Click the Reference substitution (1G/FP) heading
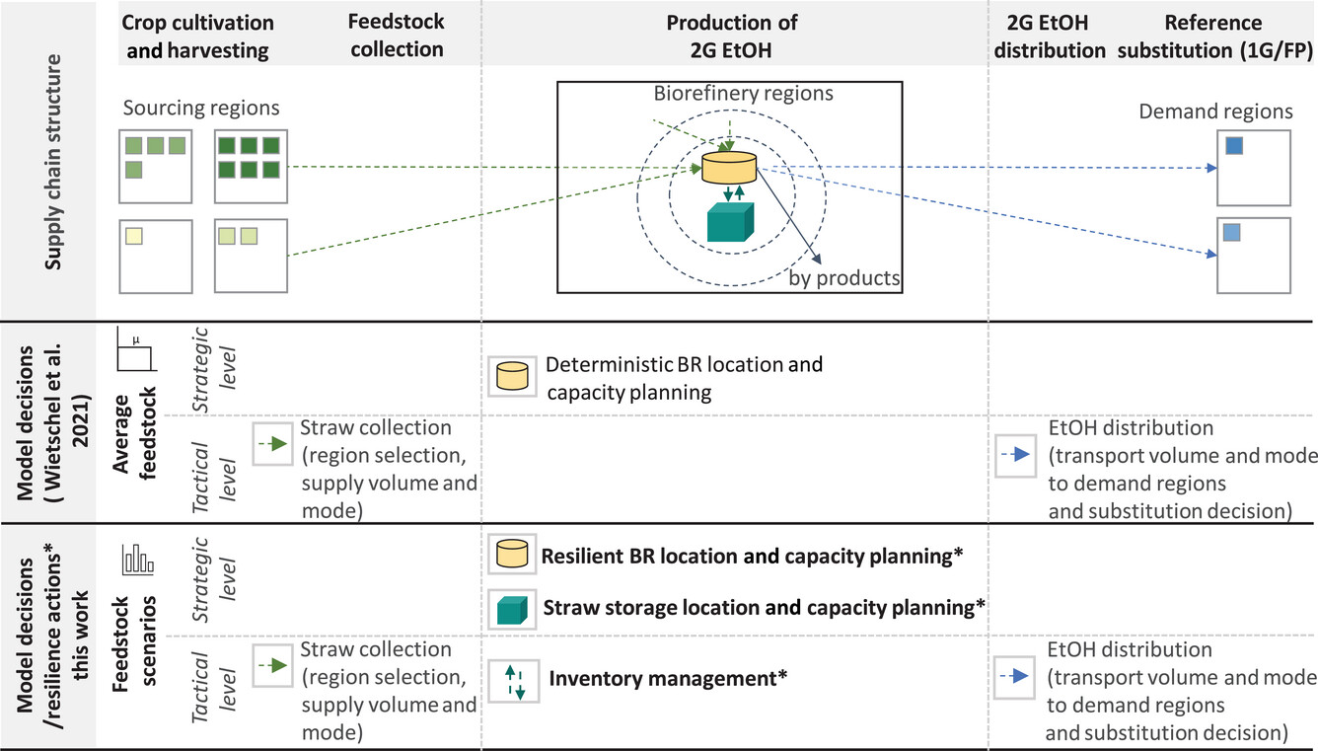This screenshot has width=1318, height=751. pyautogui.click(x=1213, y=36)
